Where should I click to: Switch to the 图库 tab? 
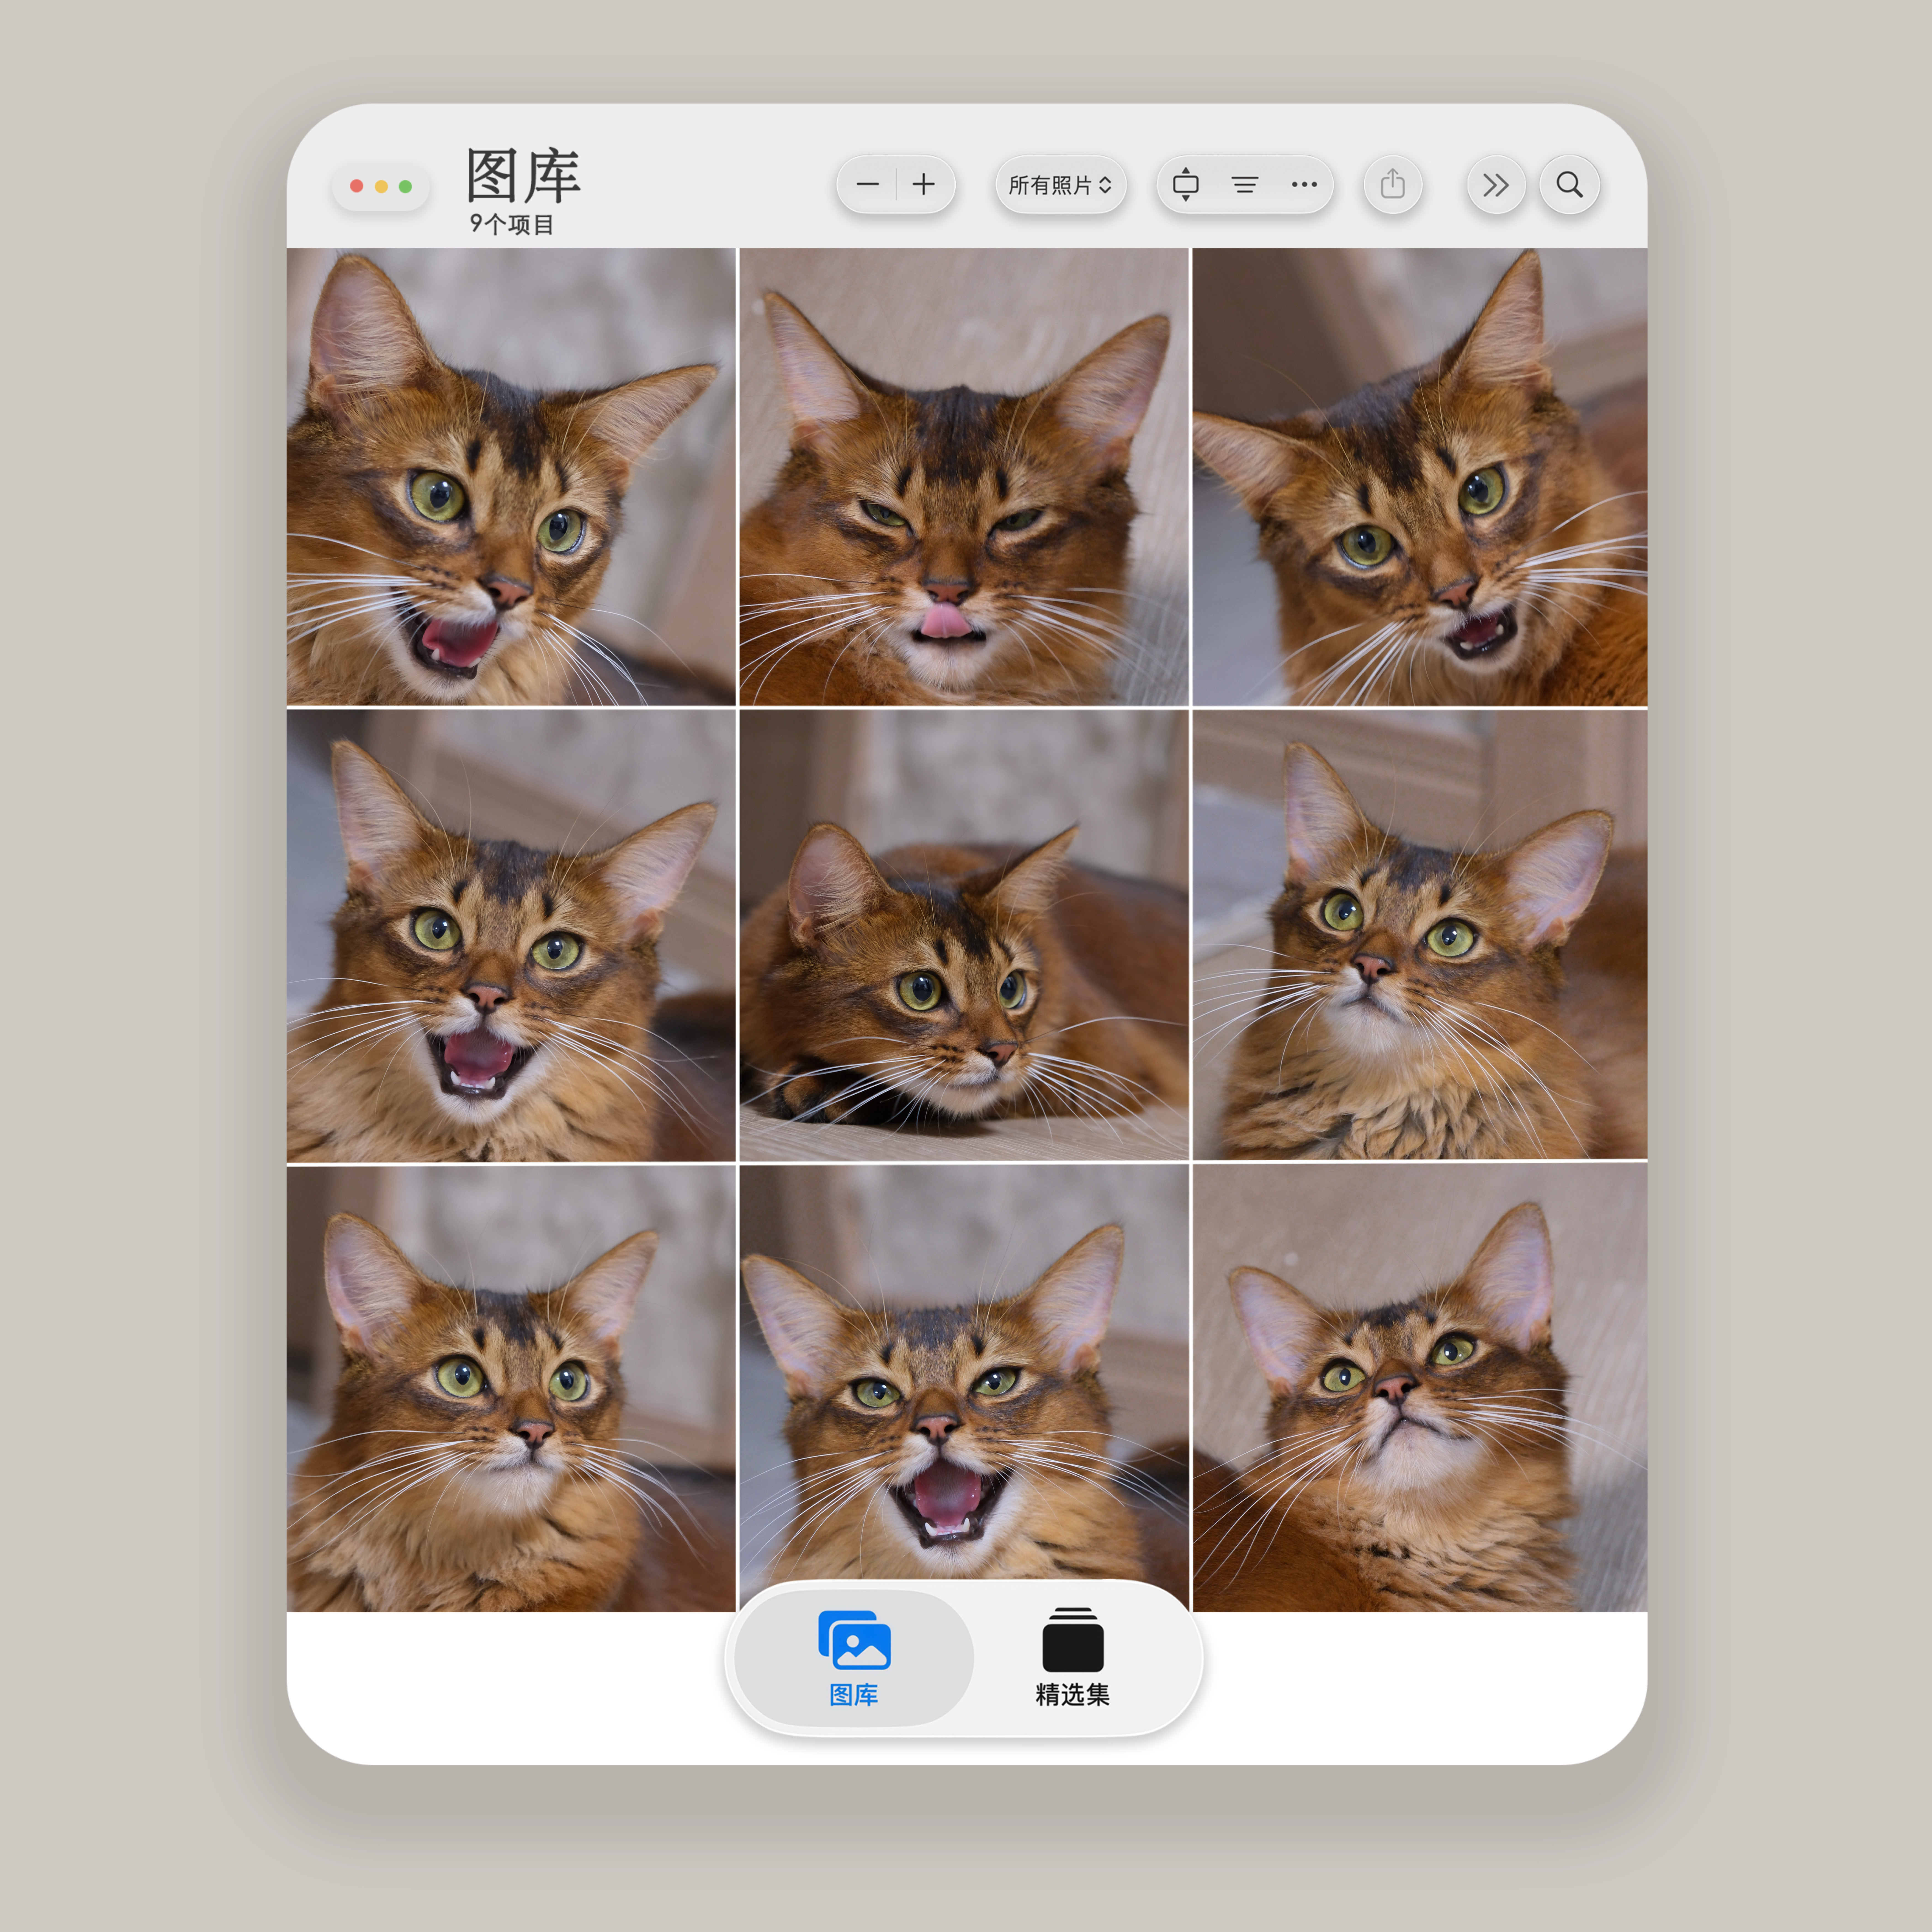pyautogui.click(x=854, y=1658)
